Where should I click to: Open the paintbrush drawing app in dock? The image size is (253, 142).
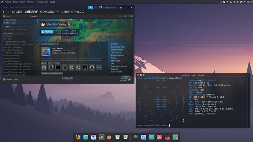93,137
